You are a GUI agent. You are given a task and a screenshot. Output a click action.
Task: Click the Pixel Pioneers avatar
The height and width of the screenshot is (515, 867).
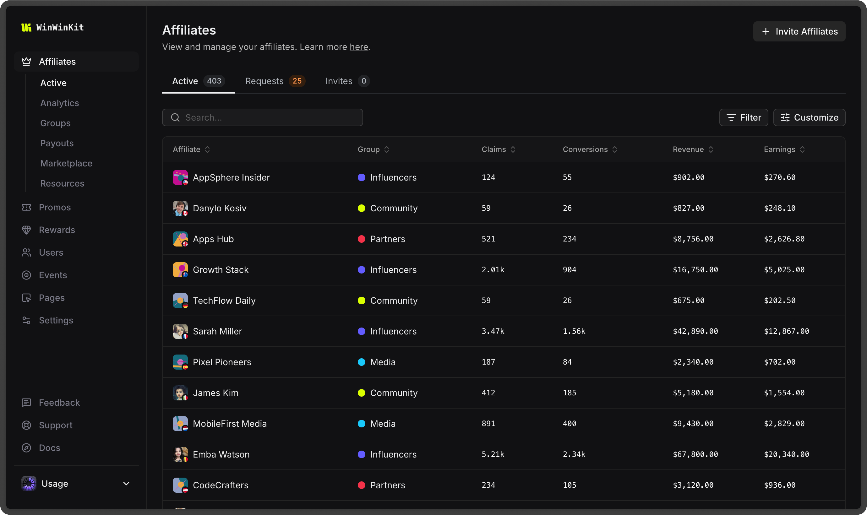coord(180,362)
